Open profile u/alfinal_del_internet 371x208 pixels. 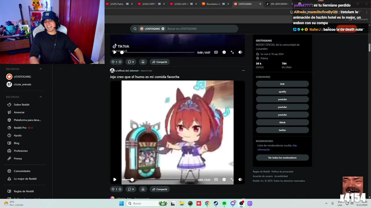127,70
